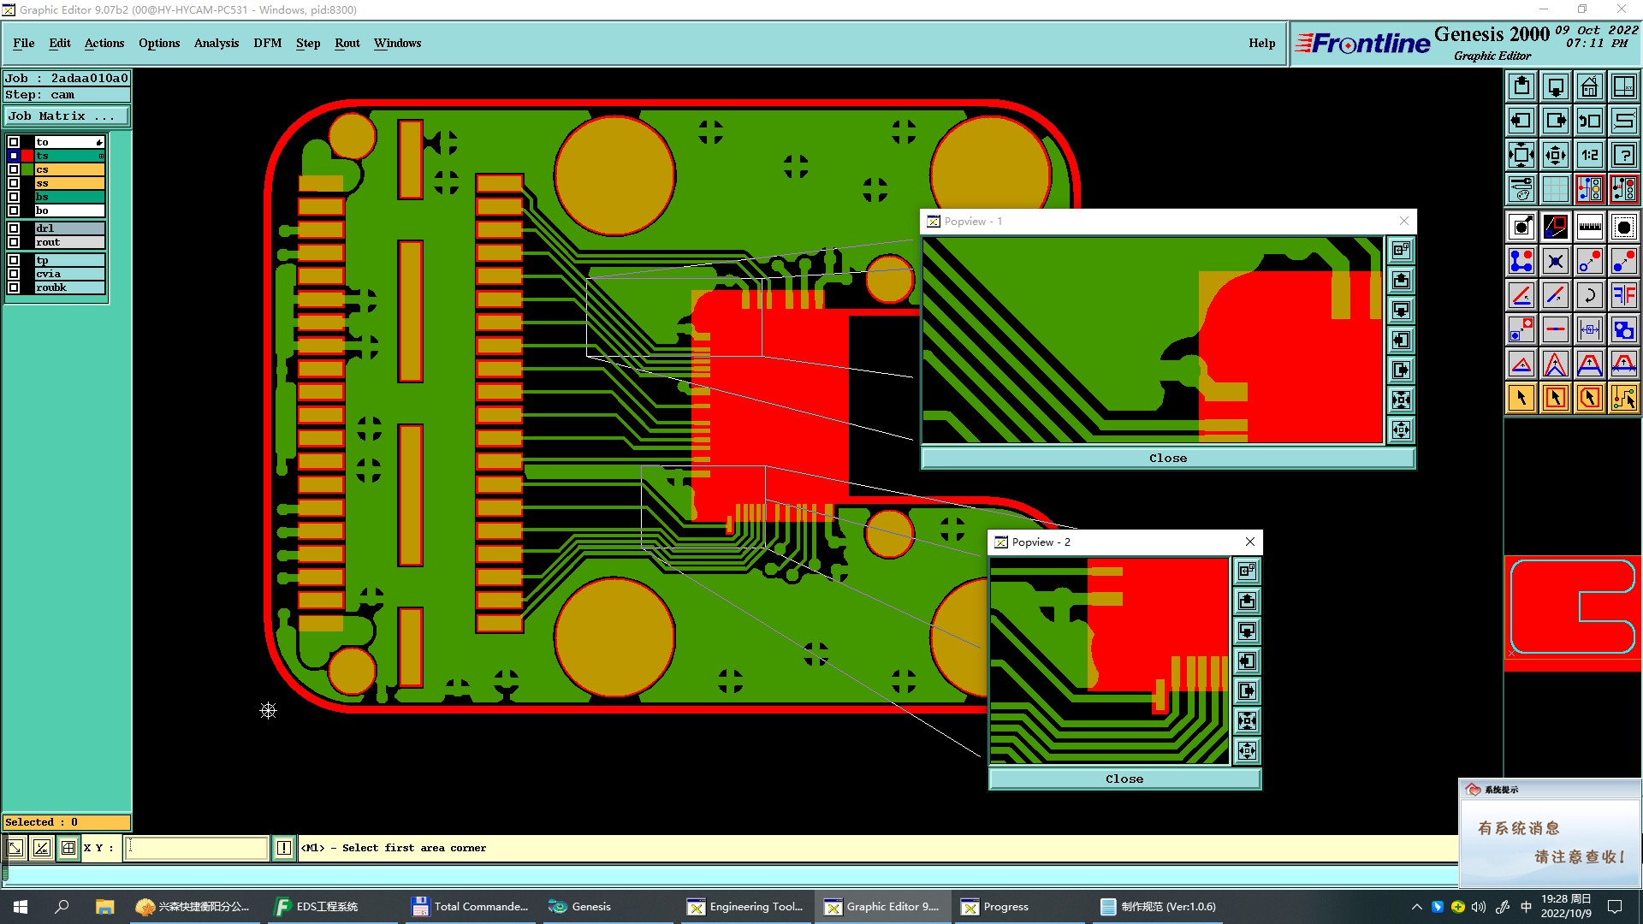
Task: Click the 1:2 zoom scale icon
Action: pyautogui.click(x=1589, y=155)
